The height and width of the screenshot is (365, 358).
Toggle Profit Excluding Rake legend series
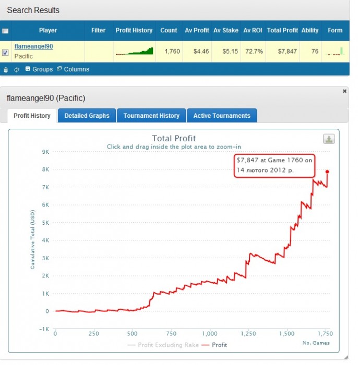pyautogui.click(x=163, y=345)
